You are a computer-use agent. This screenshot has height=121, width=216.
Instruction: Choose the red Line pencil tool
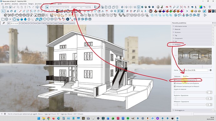pos(20,11)
